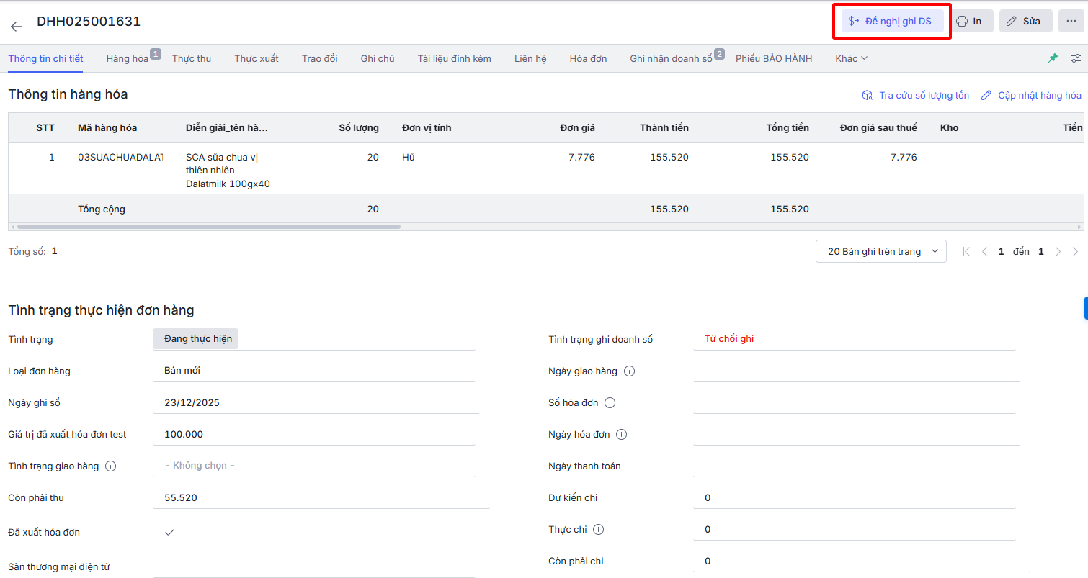Screen dimensions: 1088x578
Task: Click the Đề nghị ghi DS button
Action: pyautogui.click(x=891, y=21)
